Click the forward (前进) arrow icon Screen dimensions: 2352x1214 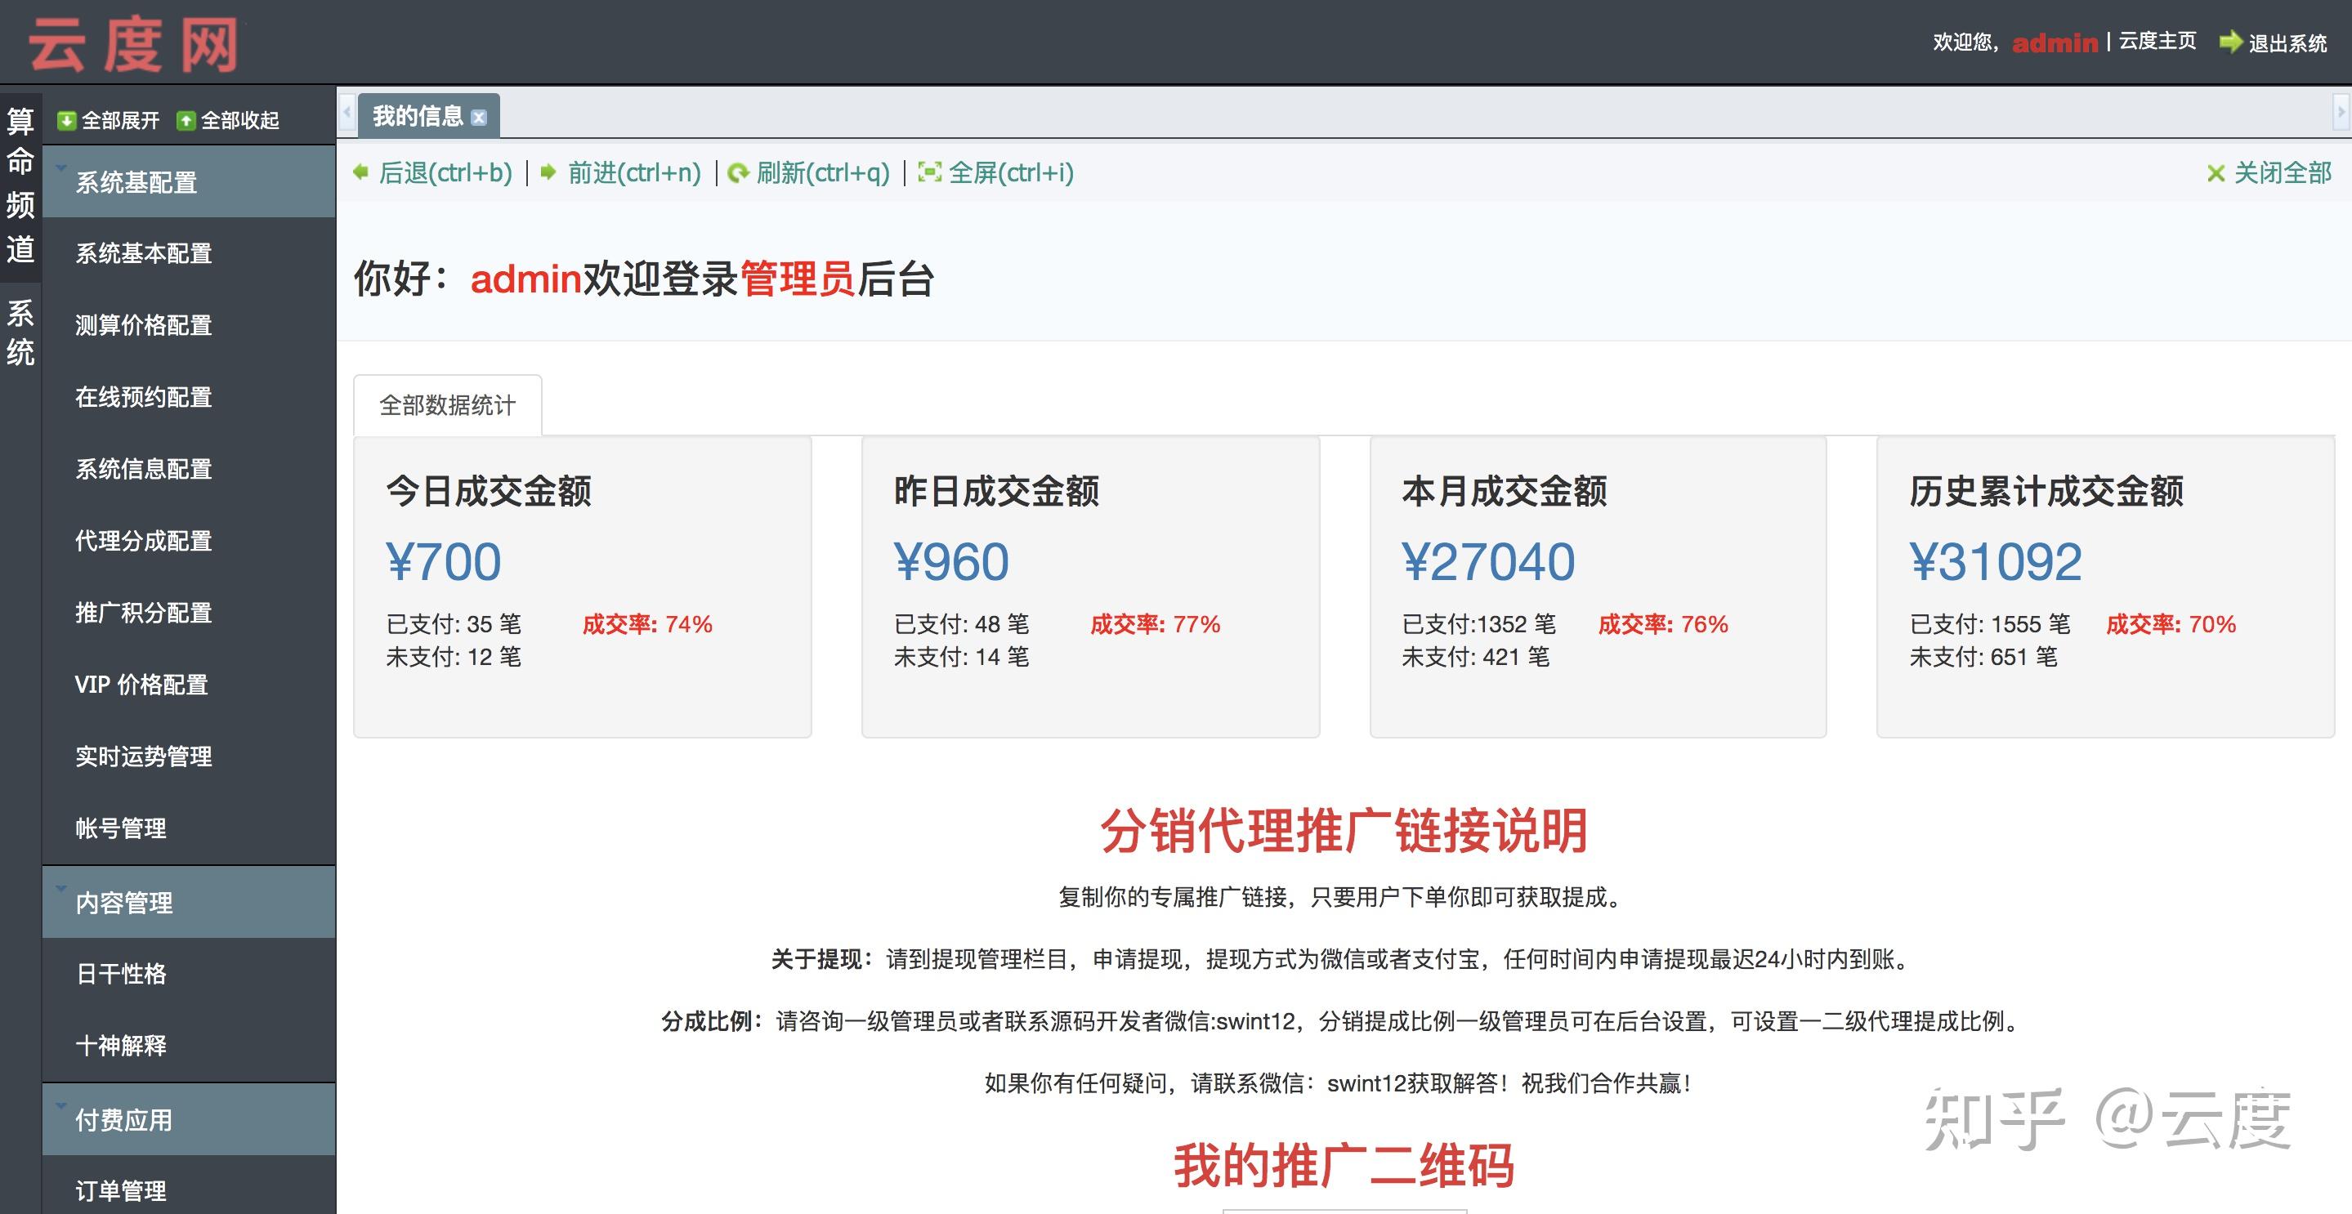click(548, 172)
